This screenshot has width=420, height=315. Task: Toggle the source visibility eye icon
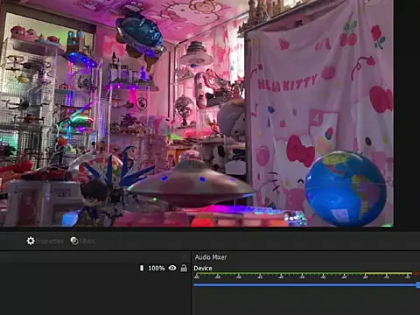tap(172, 268)
